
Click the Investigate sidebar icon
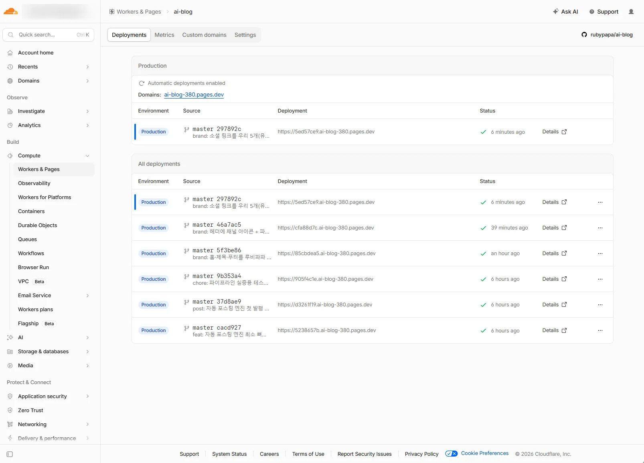[10, 111]
